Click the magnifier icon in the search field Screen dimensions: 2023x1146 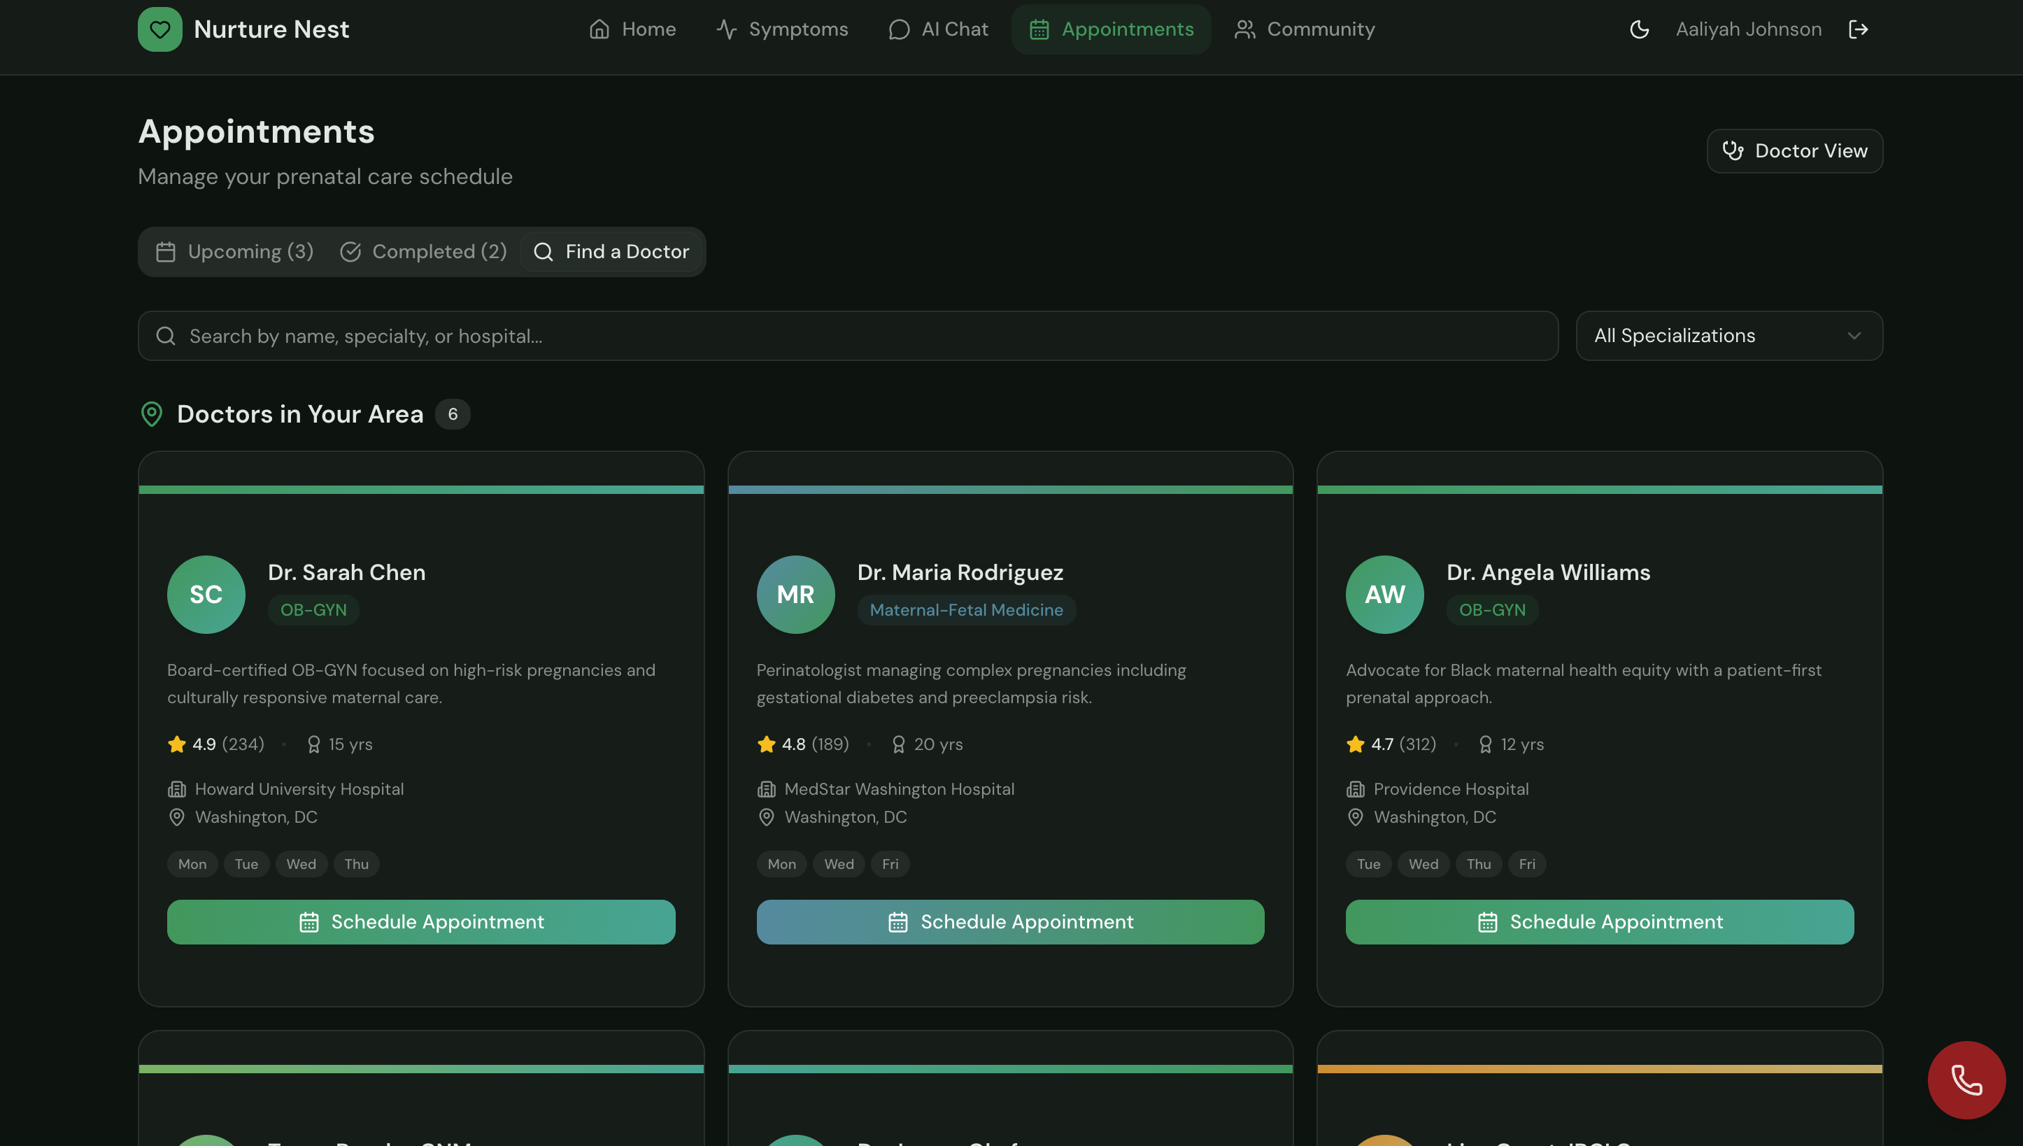(x=165, y=336)
